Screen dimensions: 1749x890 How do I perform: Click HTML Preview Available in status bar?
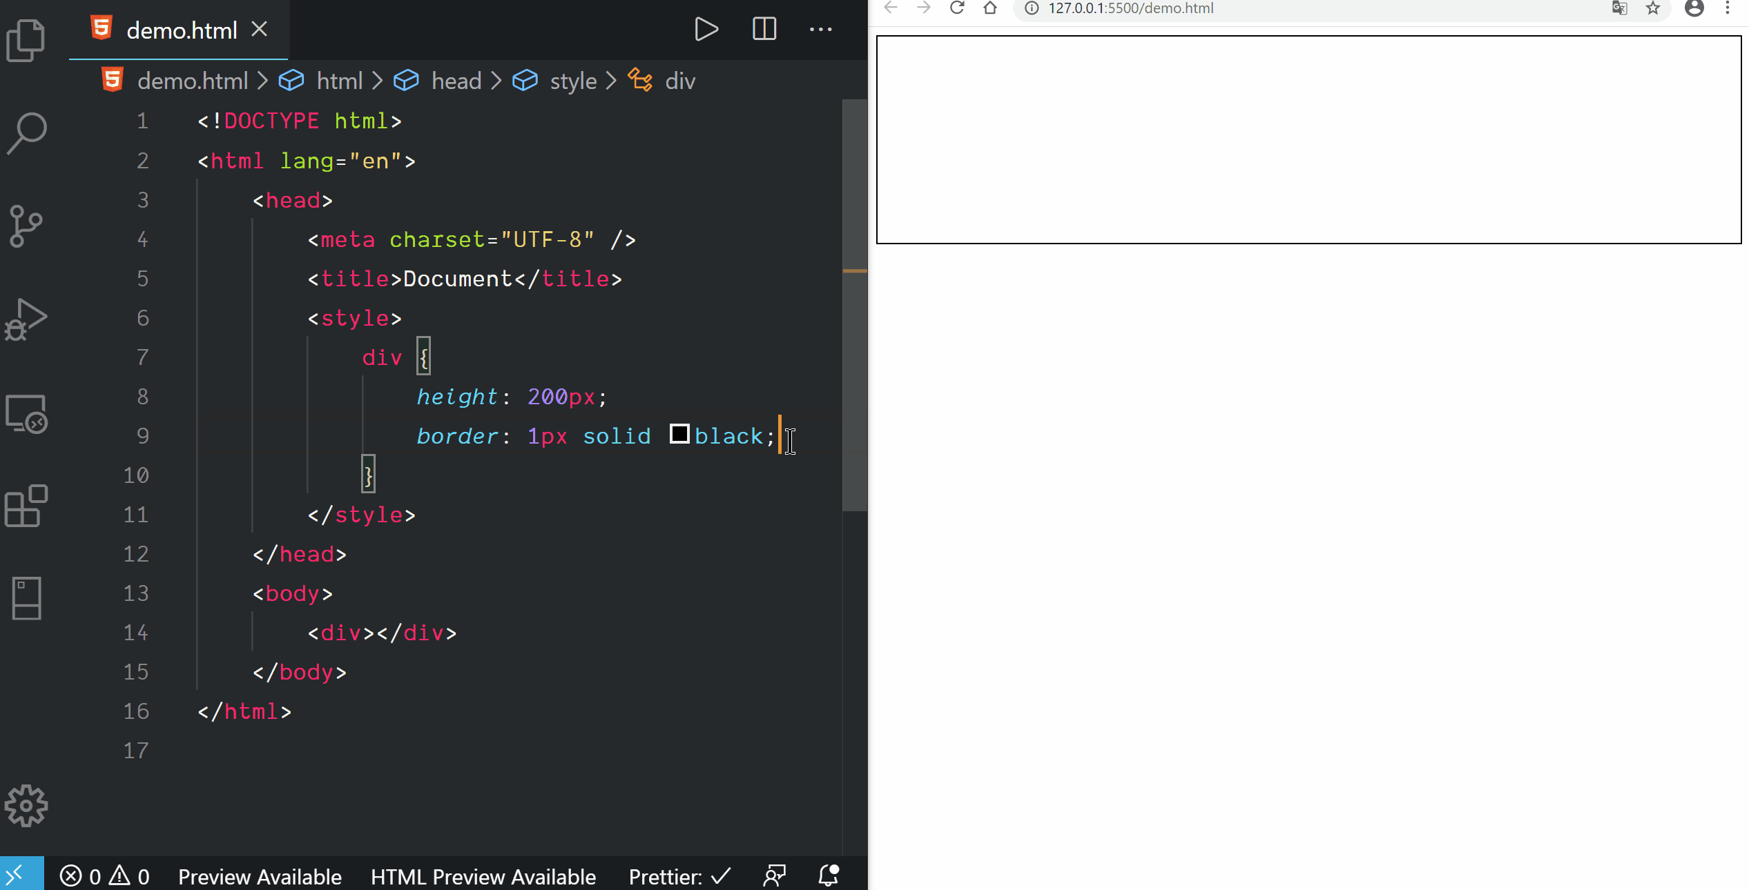tap(483, 876)
